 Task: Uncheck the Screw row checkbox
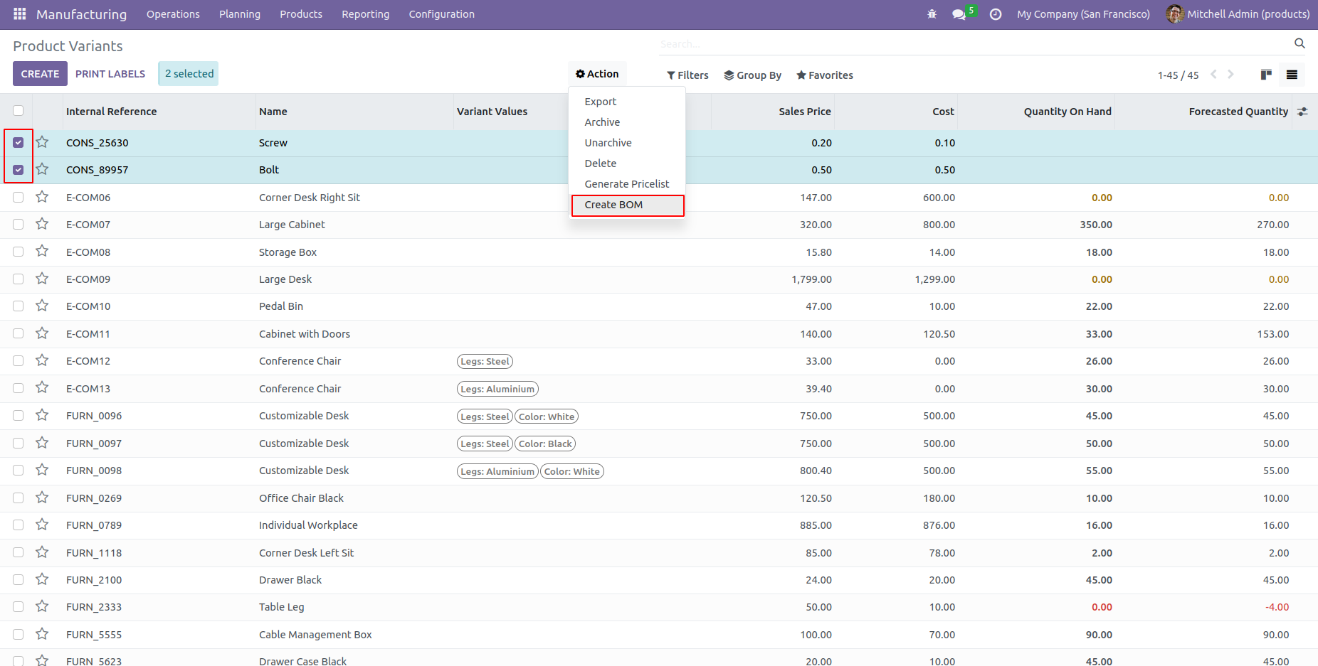pyautogui.click(x=19, y=143)
